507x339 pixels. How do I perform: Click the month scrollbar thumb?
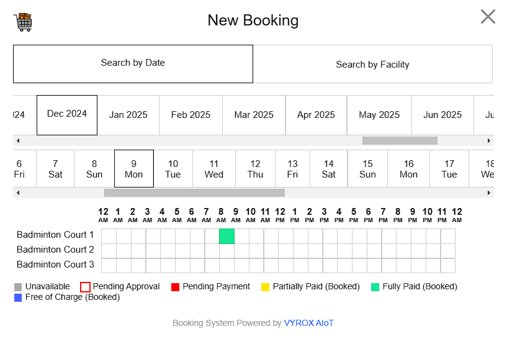point(400,141)
